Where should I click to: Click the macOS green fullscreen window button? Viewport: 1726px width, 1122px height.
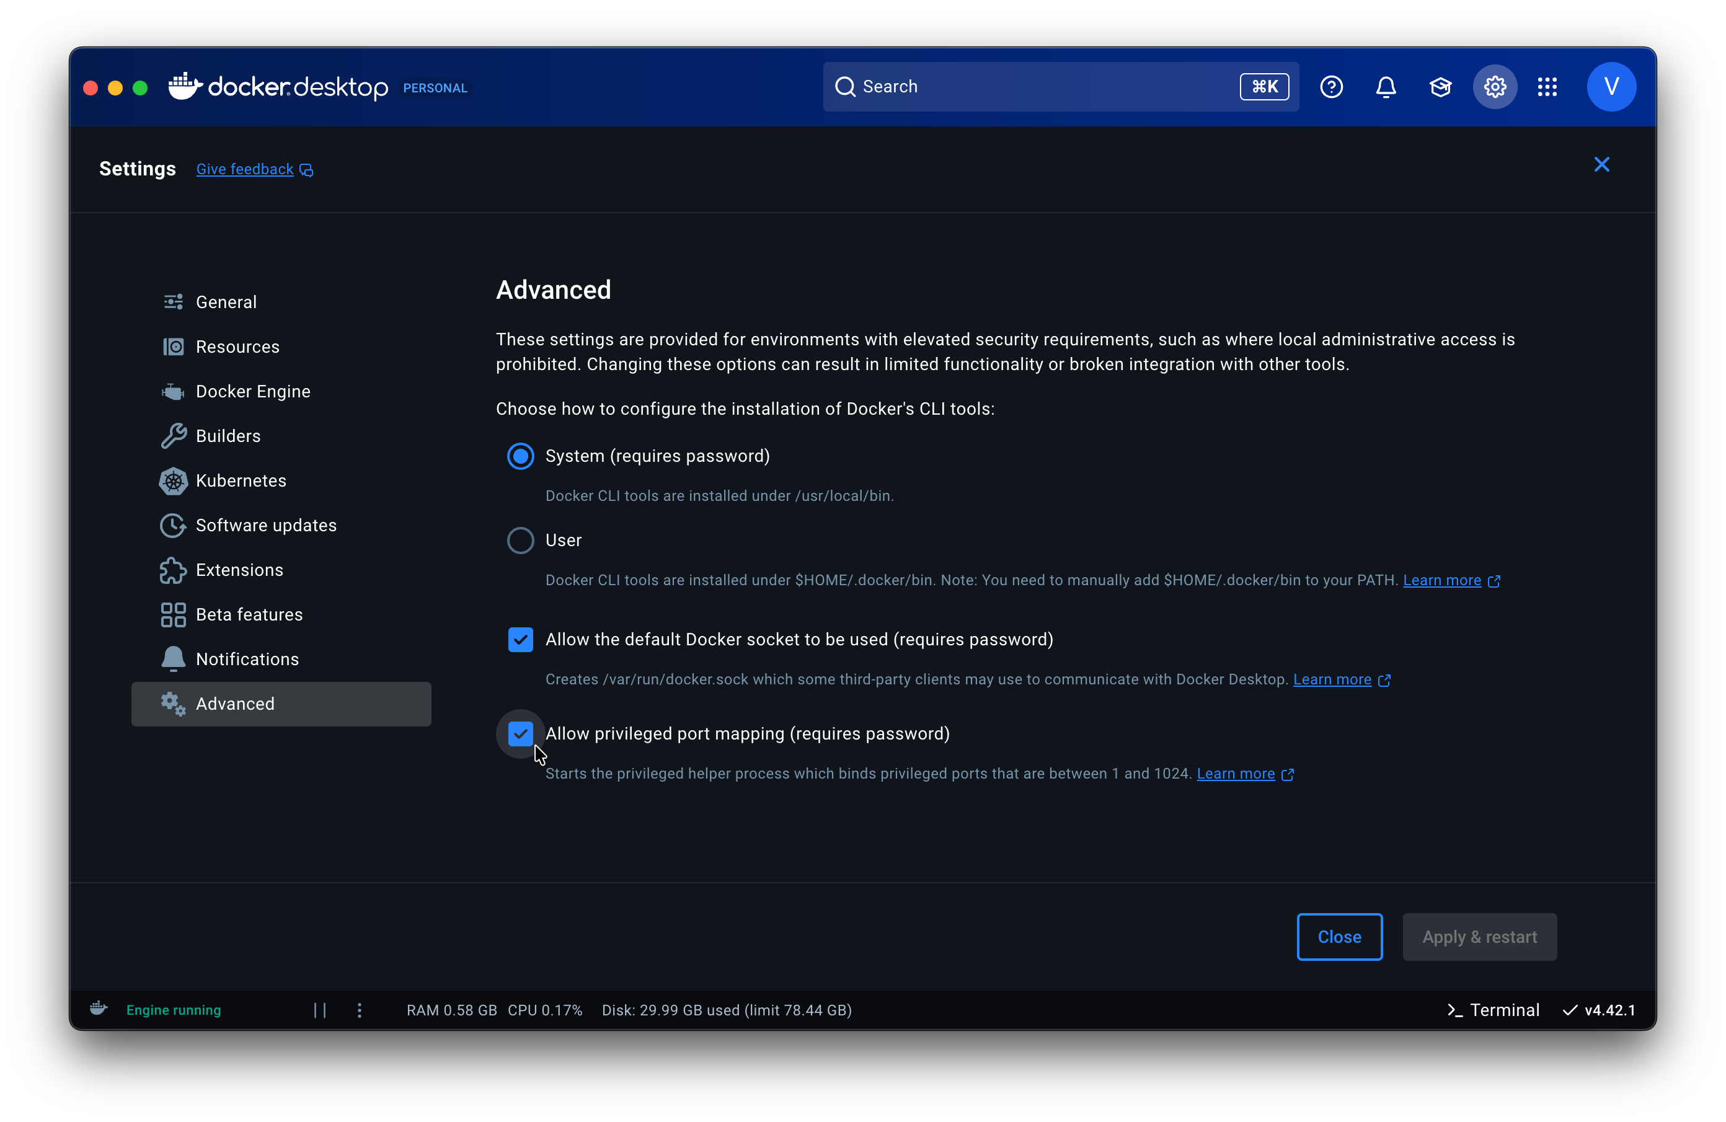pos(140,88)
